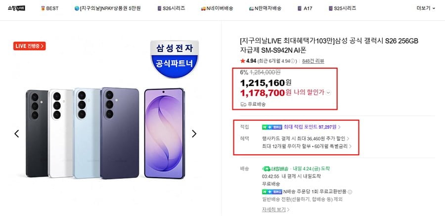
Task: Click the info icon after 무료교환반품
Action: (351, 191)
